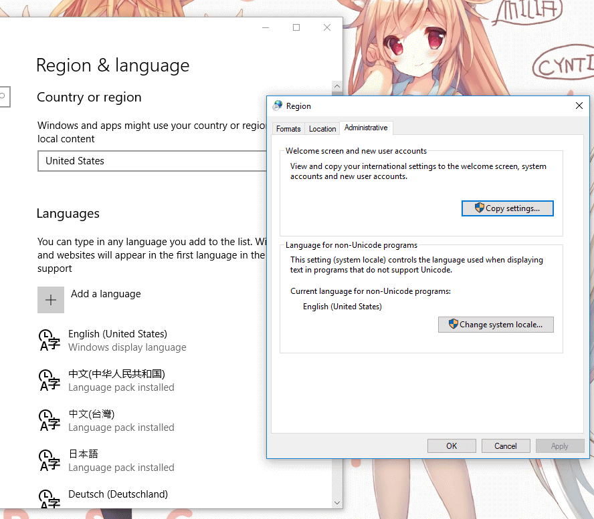594x519 pixels.
Task: Click 'English (United States)' current locale text in Region dialog
Action: tap(342, 307)
